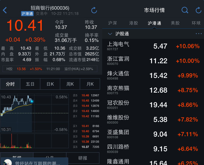Tap the 买4 10.38 order book row

[86, 142]
